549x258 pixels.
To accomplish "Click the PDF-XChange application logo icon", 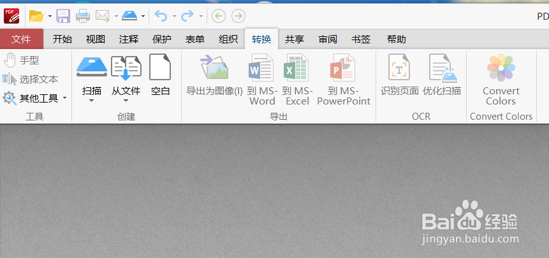I will coord(11,16).
